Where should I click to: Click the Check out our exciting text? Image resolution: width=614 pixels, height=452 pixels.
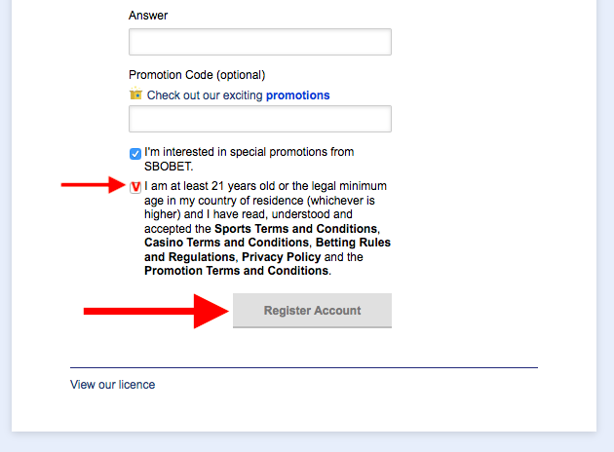(x=205, y=95)
